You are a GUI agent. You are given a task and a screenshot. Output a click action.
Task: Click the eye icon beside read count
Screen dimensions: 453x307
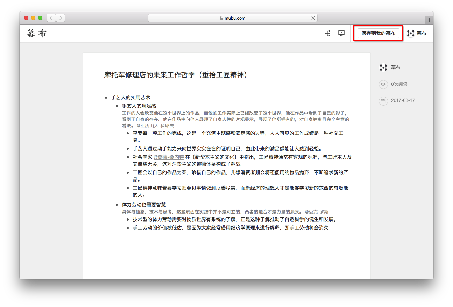click(383, 84)
